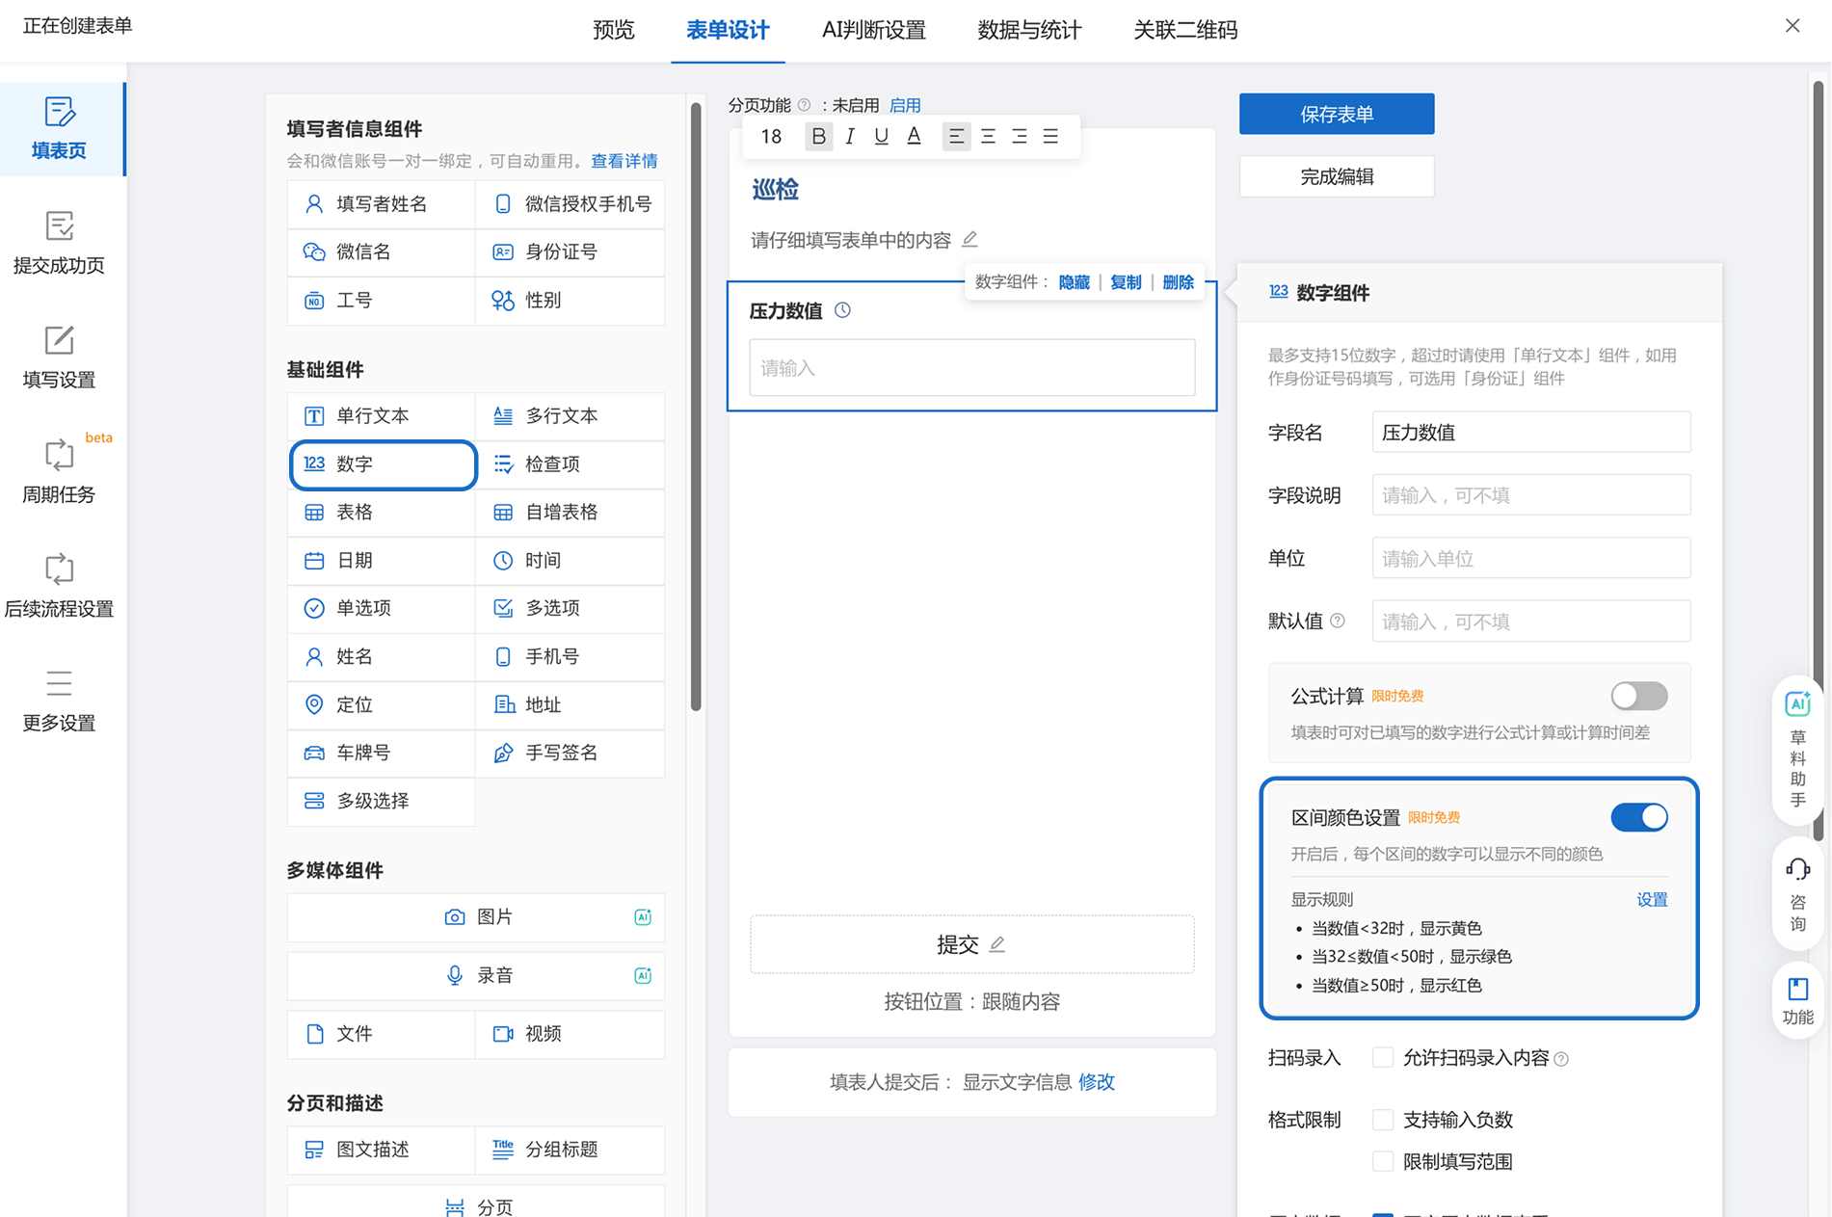
Task: Click the edit pencil on 提交 button
Action: [997, 944]
